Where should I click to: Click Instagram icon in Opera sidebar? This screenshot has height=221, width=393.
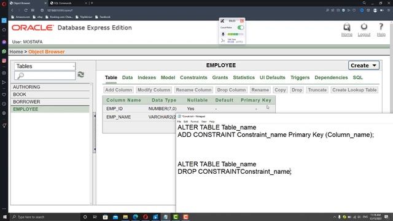[x=4, y=61]
